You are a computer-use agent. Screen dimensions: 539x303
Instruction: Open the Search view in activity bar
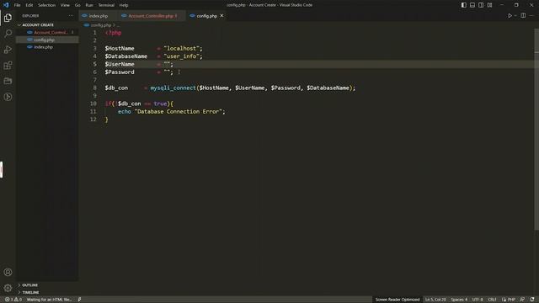pos(8,34)
